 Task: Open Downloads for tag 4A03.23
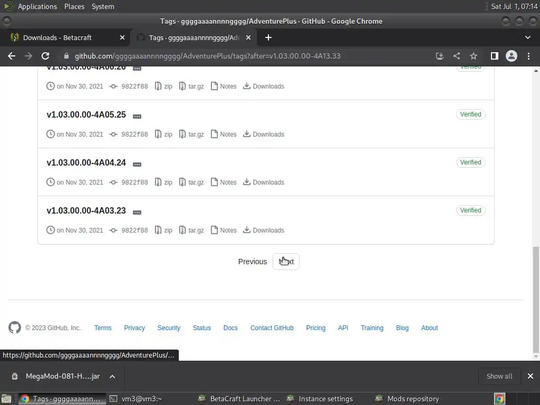coord(264,230)
